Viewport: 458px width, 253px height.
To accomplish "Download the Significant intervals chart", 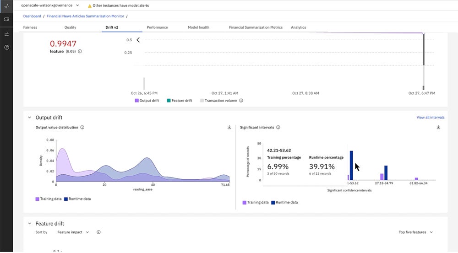I will (438, 127).
